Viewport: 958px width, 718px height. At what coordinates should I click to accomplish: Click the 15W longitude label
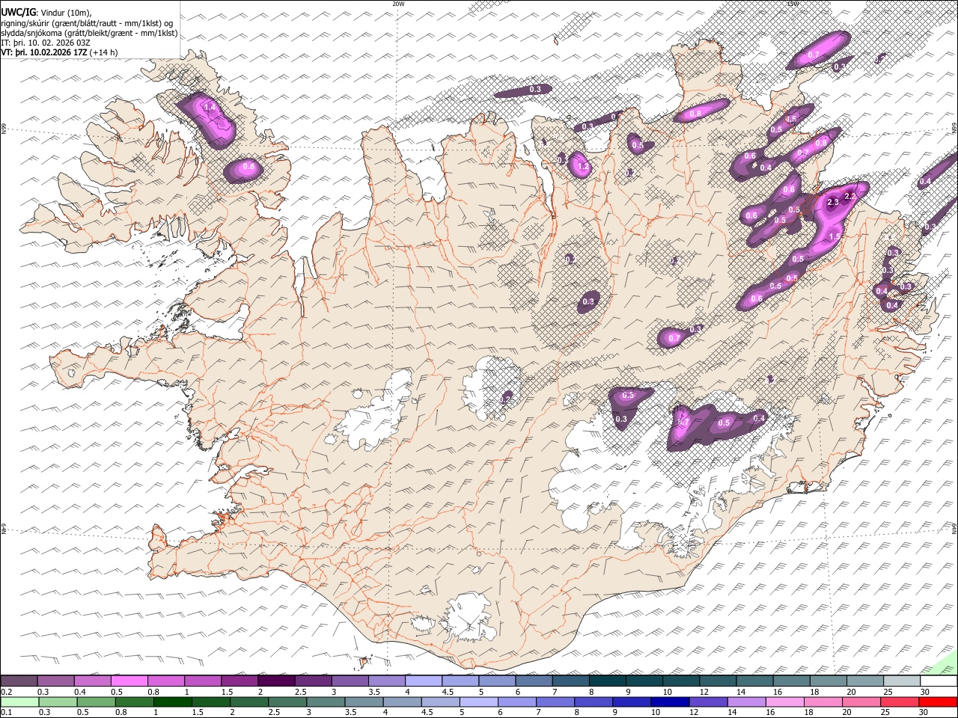pyautogui.click(x=793, y=4)
